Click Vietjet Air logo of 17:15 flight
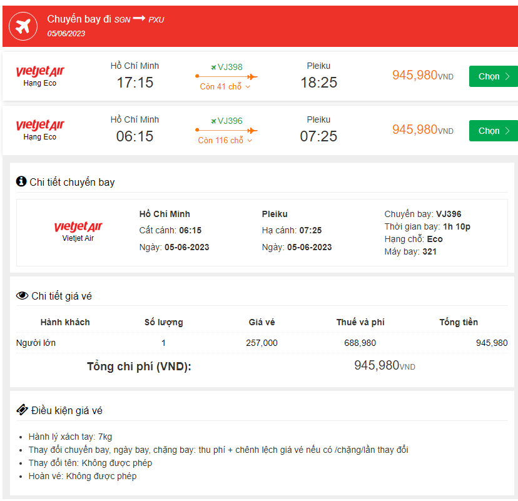Viewport: 518px width, 501px height. [40, 71]
